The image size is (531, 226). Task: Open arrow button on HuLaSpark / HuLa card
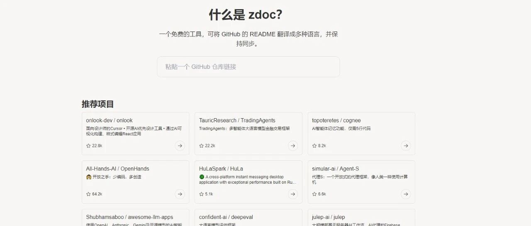point(293,194)
